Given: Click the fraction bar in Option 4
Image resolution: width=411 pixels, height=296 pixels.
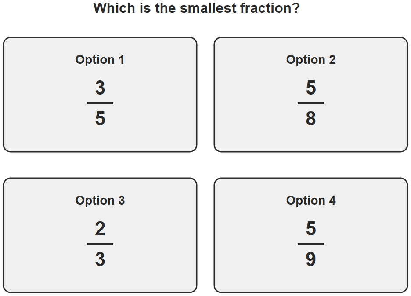Looking at the screenshot, I should pos(311,244).
